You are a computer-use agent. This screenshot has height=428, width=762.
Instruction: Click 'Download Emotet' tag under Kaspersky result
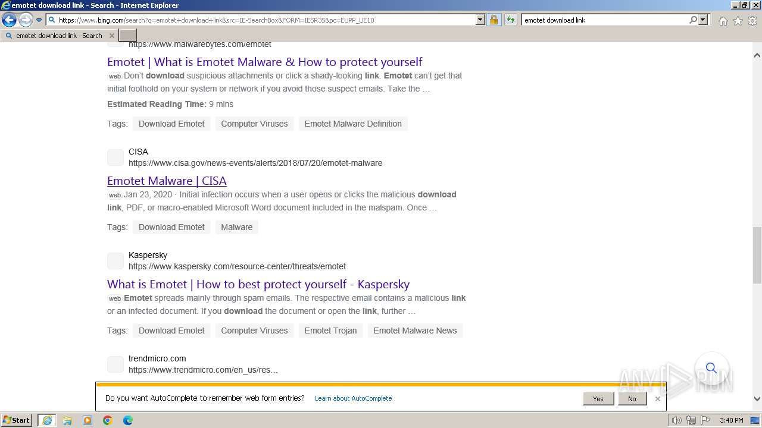[171, 331]
